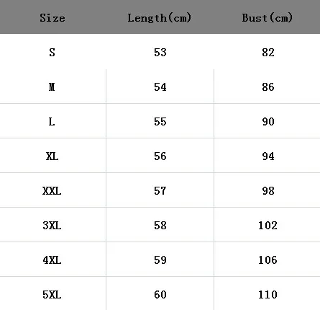Select the L size cell
The height and width of the screenshot is (310, 320).
click(x=52, y=122)
